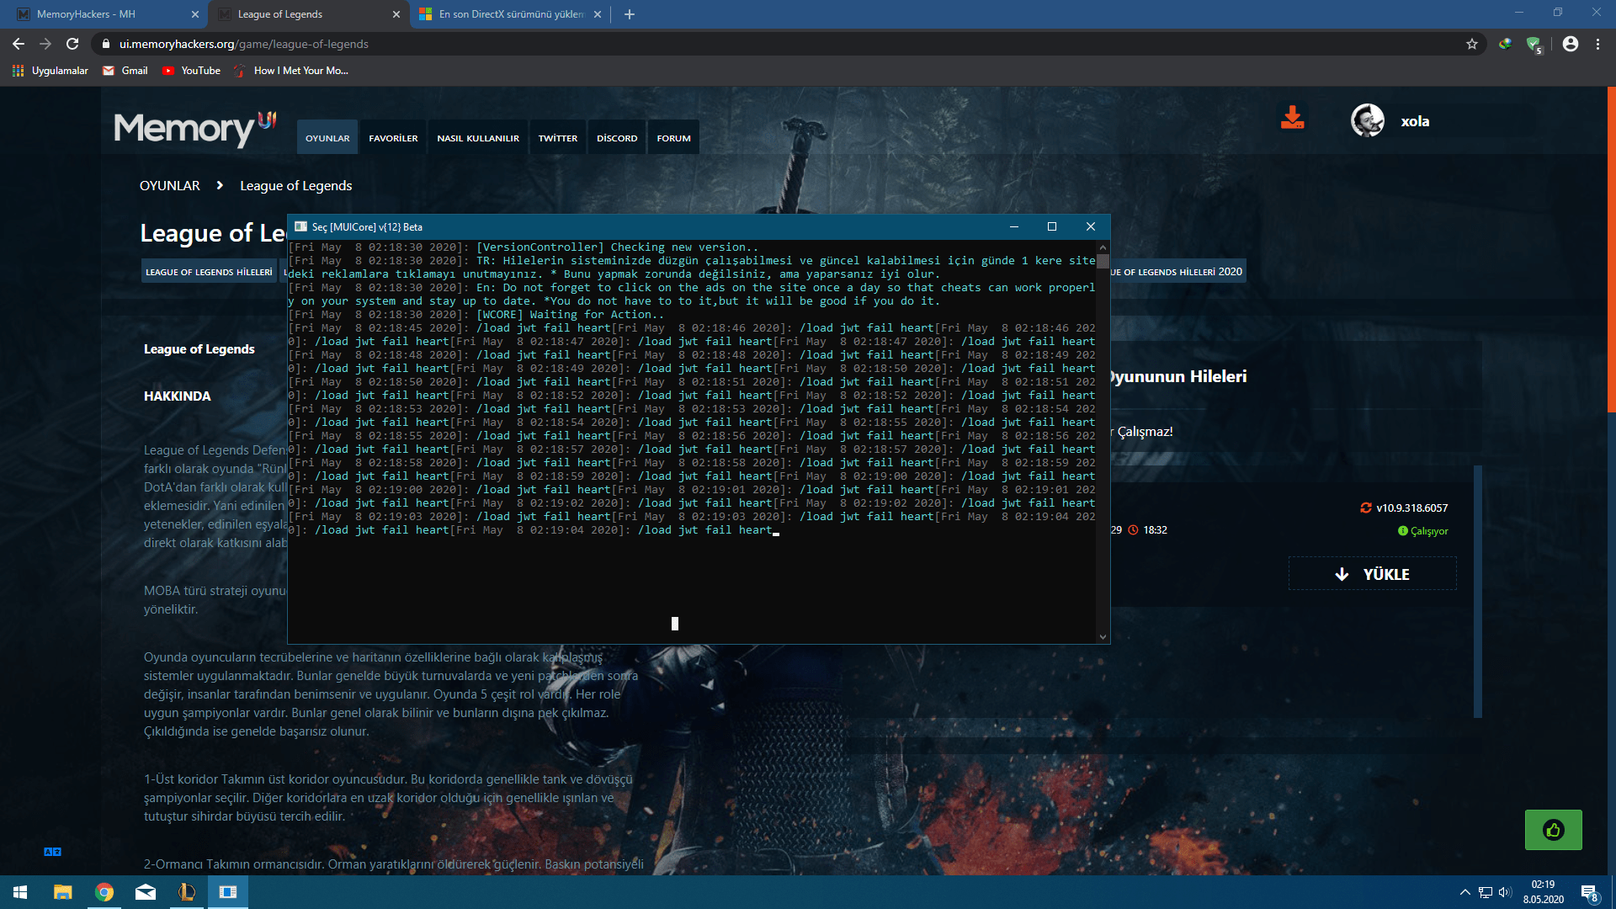Click the LEAGUE OF LEGENDS HİLELERİ tag
This screenshot has height=909, width=1616.
209,272
